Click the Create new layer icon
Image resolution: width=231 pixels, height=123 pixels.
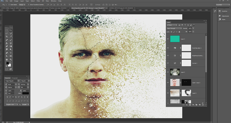(x=199, y=105)
